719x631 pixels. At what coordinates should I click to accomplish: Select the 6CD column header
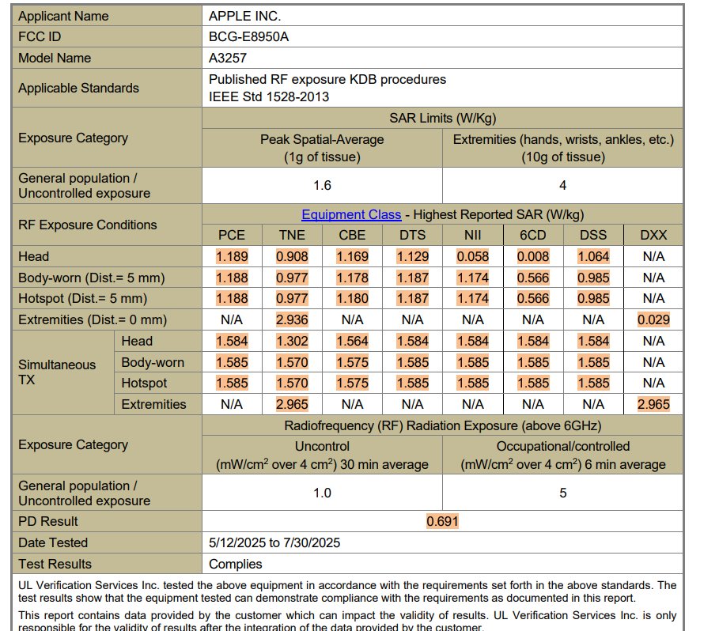[x=533, y=235]
